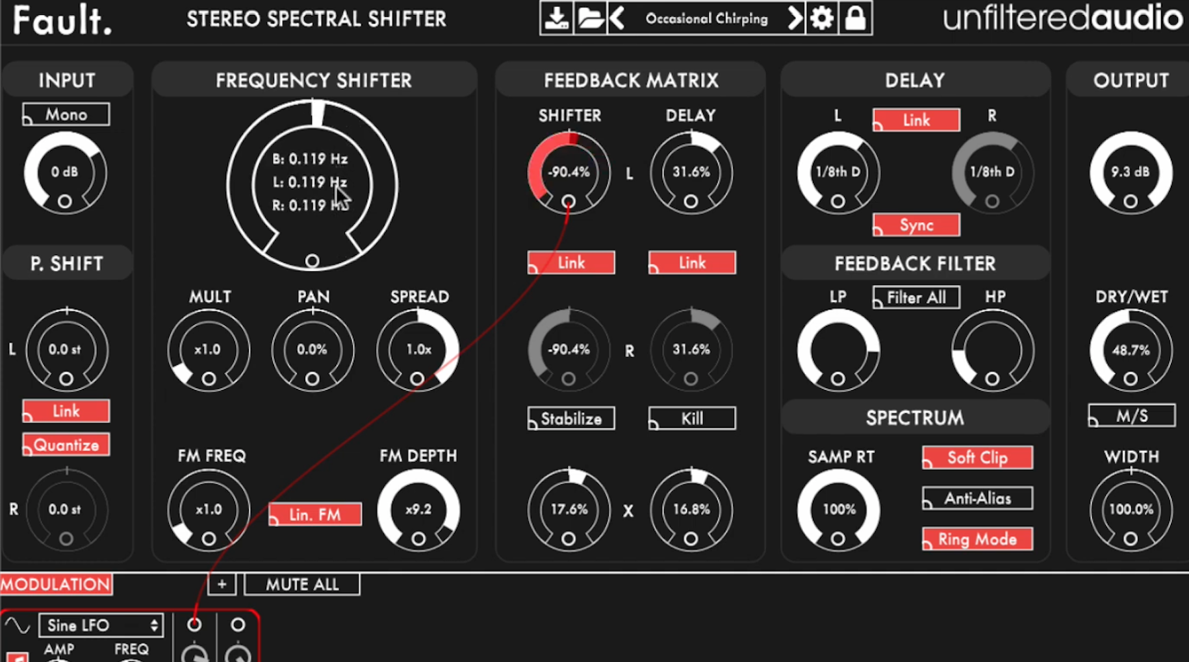Open the Occasional Chirping preset name menu
This screenshot has height=662, width=1189.
point(706,18)
